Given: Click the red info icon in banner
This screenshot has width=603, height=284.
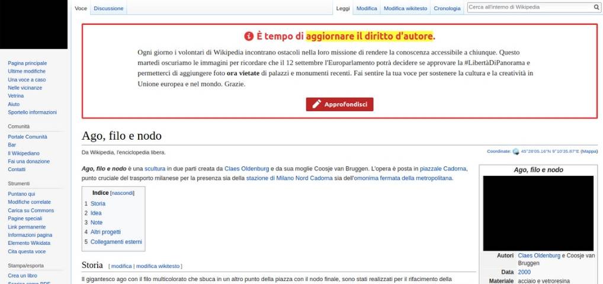Looking at the screenshot, I should (x=249, y=36).
